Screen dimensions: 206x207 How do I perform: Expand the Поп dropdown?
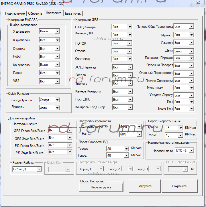tap(184, 102)
